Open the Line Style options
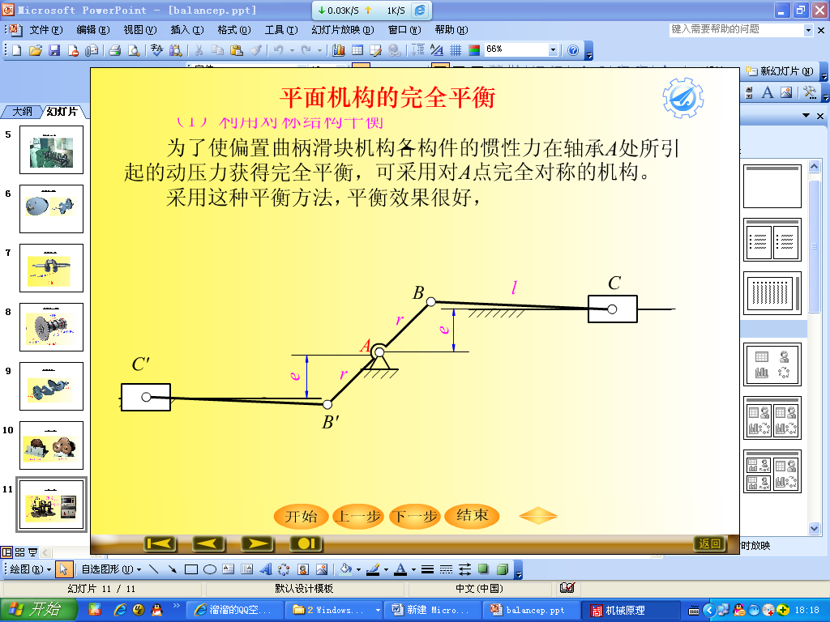 click(428, 569)
